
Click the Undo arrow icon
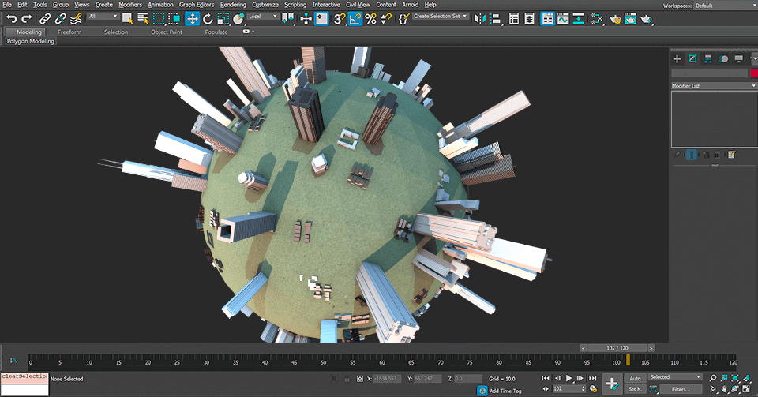pyautogui.click(x=11, y=19)
